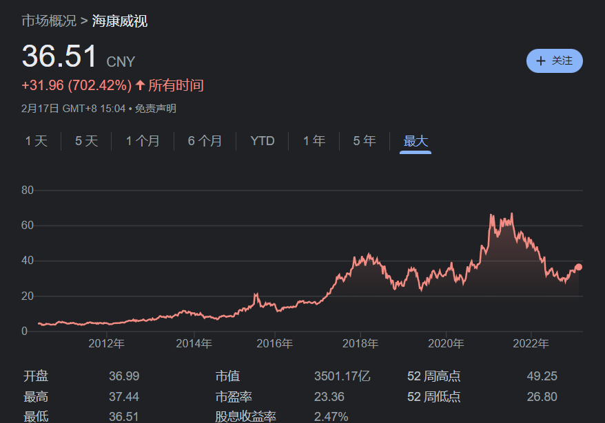The image size is (605, 423).
Task: Click the 最高 value 37.44
Action: point(124,397)
